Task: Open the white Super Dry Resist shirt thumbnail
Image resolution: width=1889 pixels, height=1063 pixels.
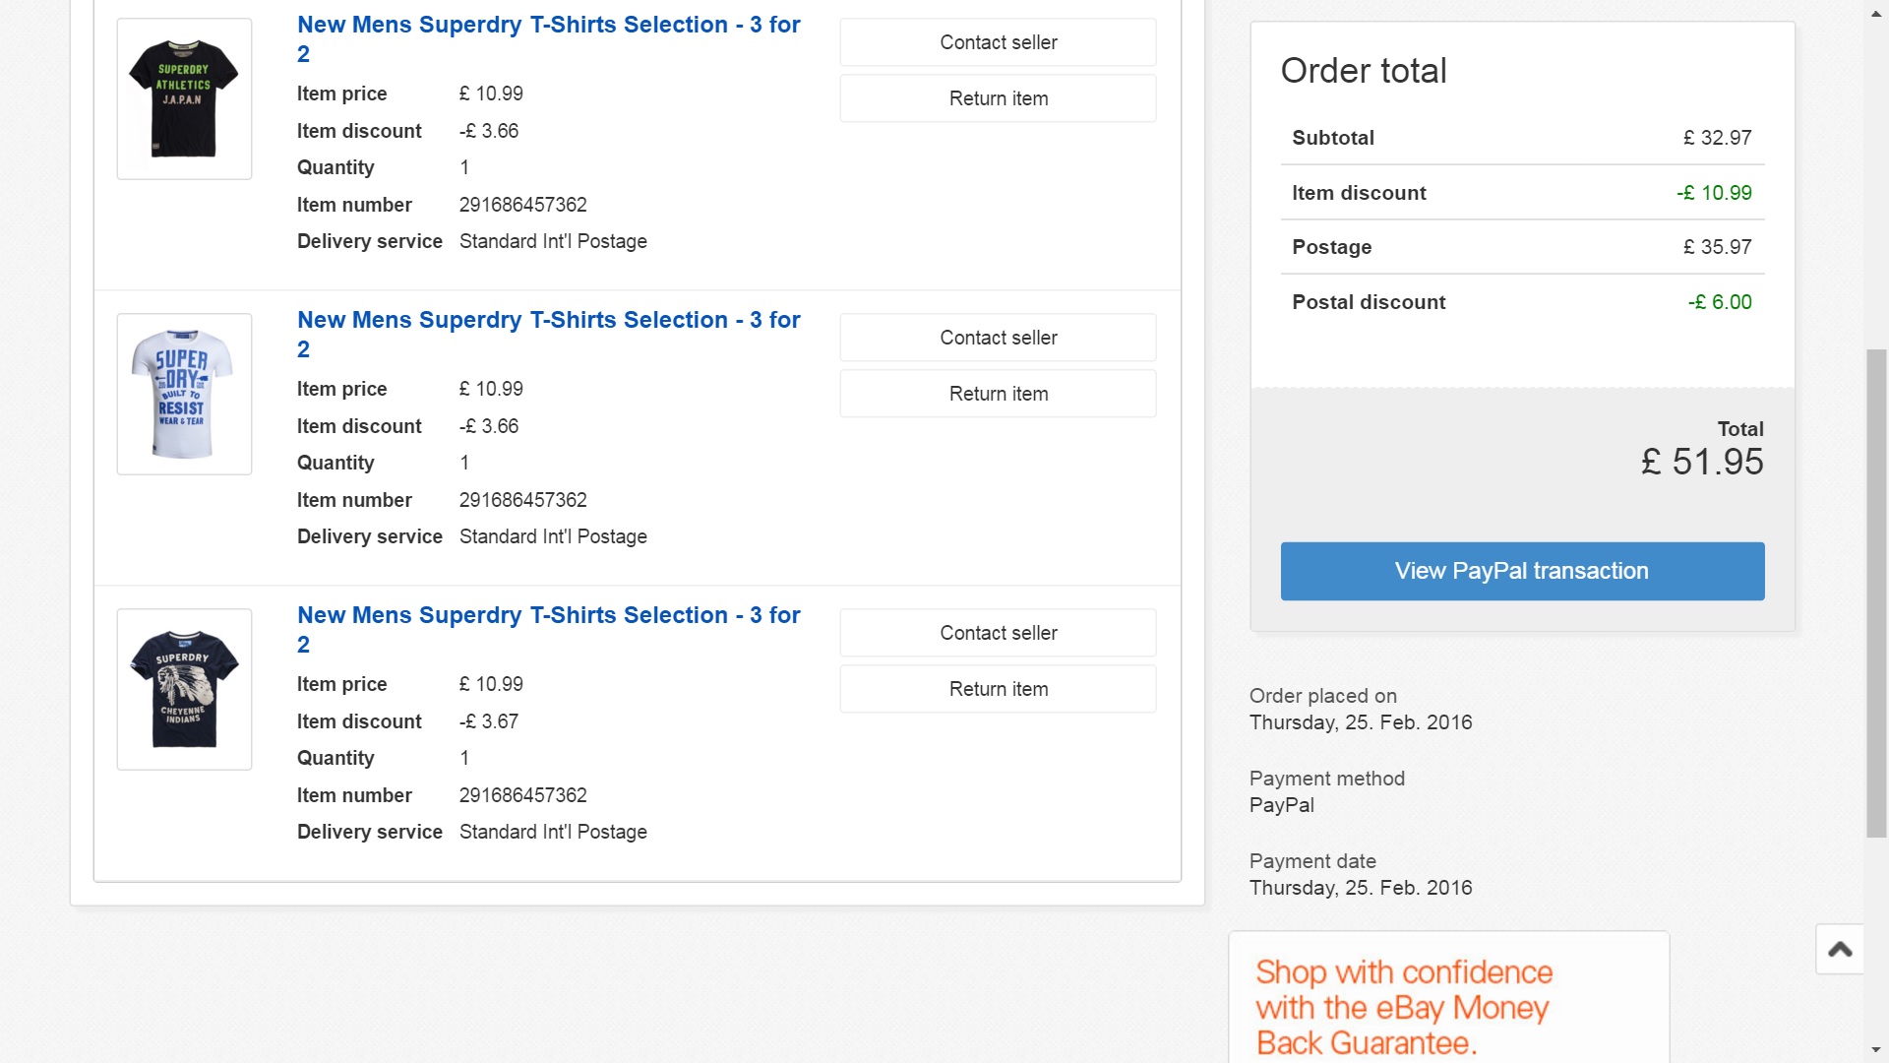Action: (184, 394)
